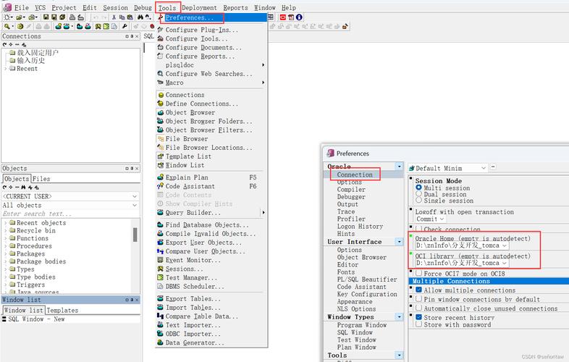This screenshot has height=362, width=569.
Task: Click the Test Manager menu item icon
Action: click(x=161, y=278)
